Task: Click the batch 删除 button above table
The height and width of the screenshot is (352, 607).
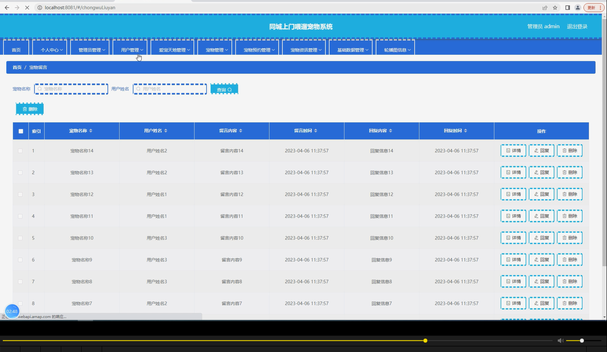Action: (30, 109)
